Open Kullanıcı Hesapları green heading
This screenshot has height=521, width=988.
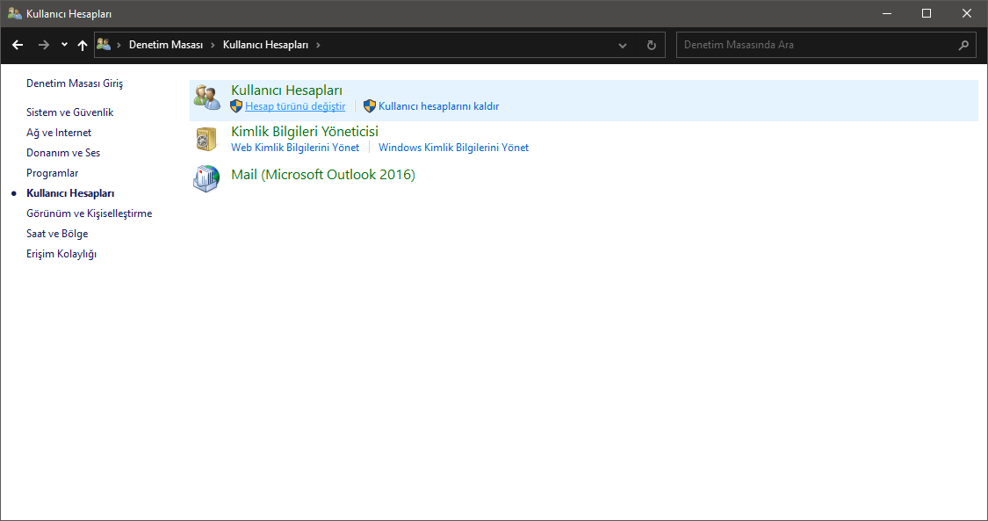tap(286, 90)
